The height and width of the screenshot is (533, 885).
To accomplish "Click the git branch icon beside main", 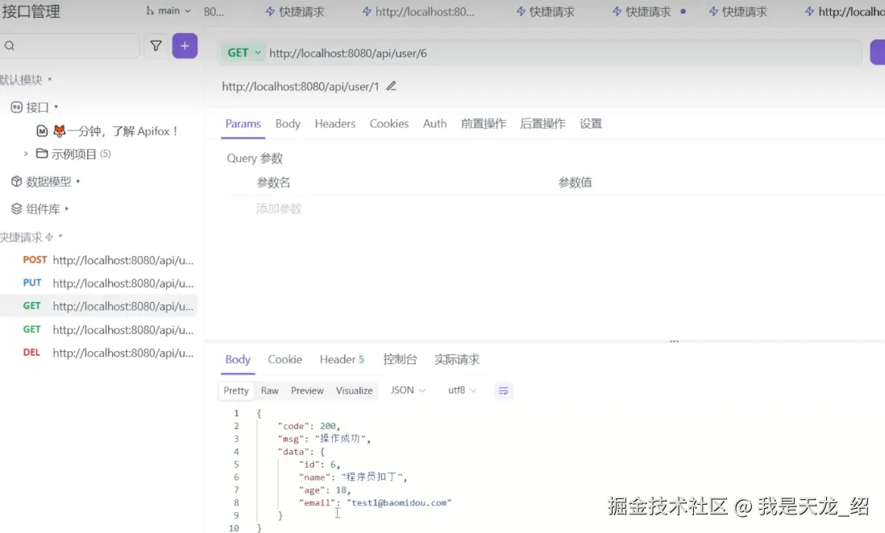I will tap(150, 10).
